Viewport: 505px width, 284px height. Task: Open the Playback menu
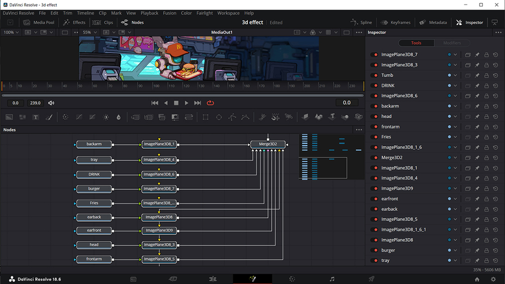click(x=149, y=13)
